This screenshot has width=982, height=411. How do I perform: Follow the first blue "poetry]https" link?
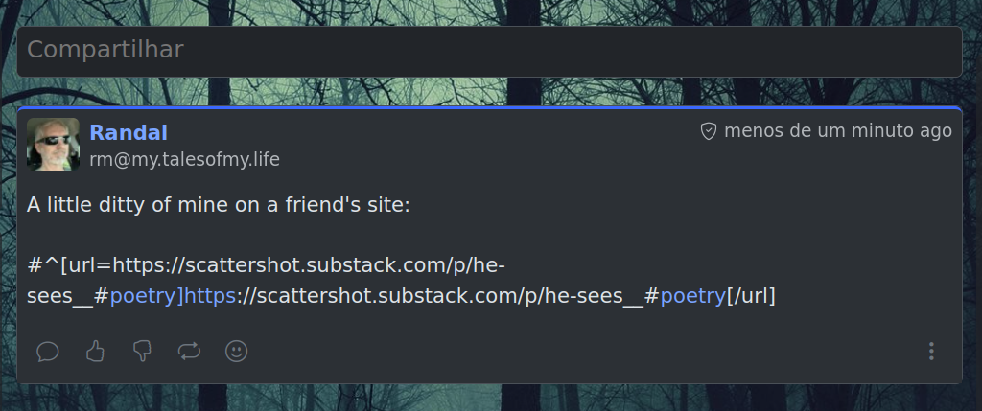click(174, 296)
